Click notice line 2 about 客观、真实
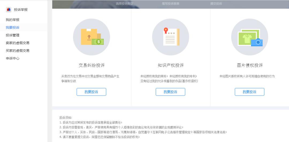 121,127
